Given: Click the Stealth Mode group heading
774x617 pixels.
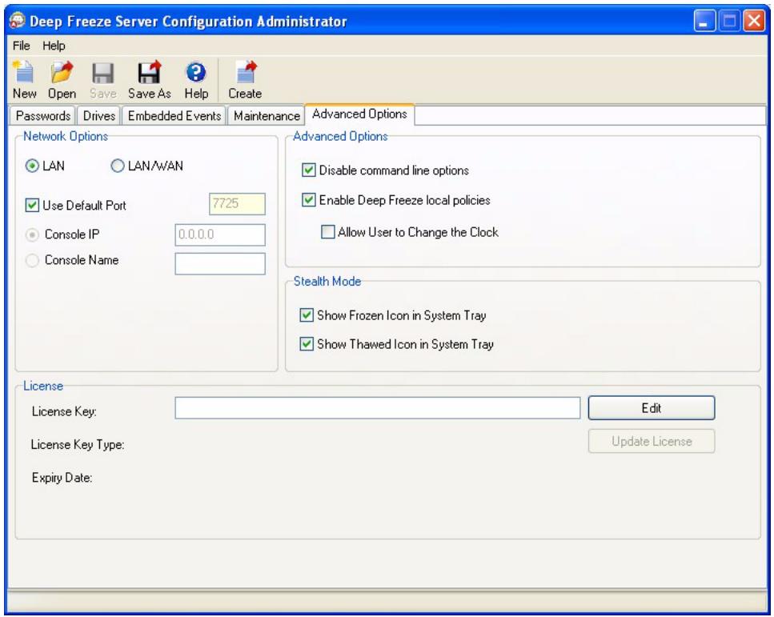Looking at the screenshot, I should [327, 282].
